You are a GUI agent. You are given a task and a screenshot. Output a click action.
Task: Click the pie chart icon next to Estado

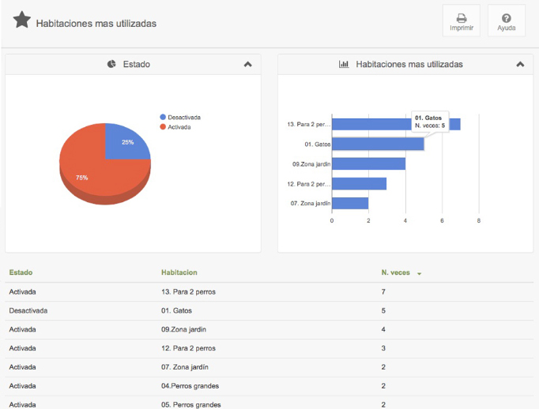[x=111, y=64]
